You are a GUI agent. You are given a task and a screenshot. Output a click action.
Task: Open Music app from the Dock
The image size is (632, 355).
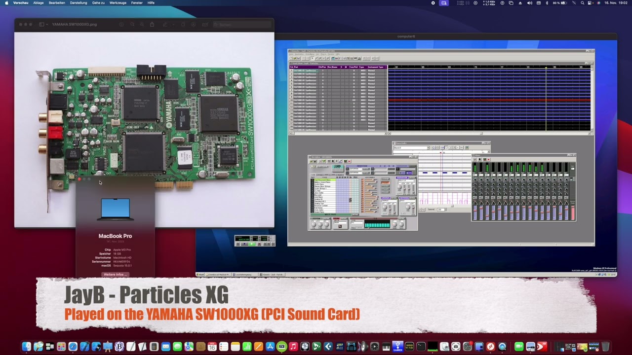click(x=293, y=347)
